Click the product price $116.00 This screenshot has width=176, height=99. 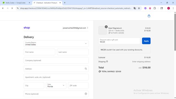(147, 31)
